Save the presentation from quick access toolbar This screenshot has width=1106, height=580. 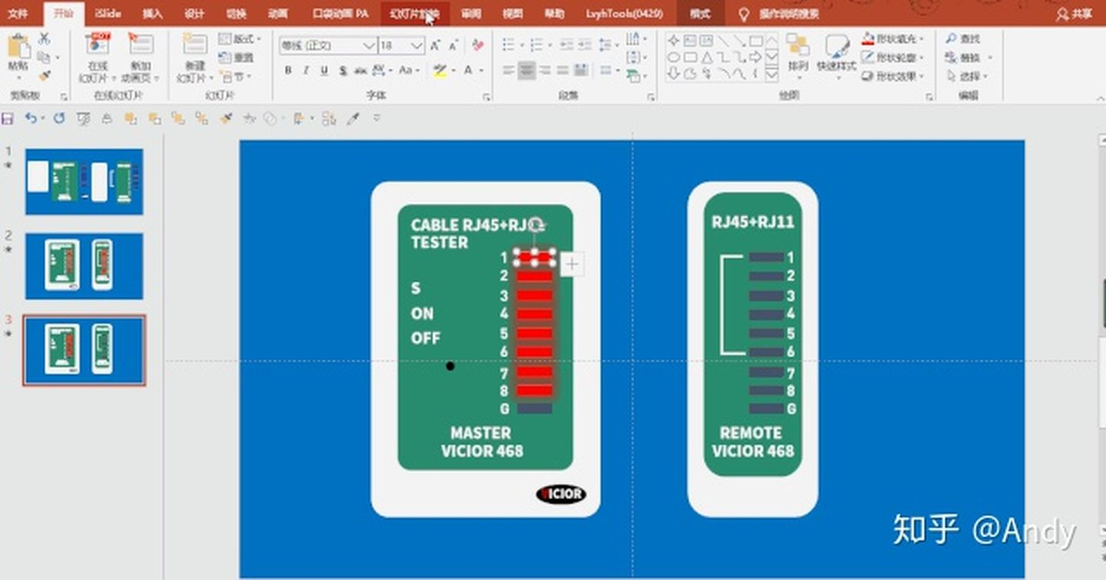tap(8, 118)
